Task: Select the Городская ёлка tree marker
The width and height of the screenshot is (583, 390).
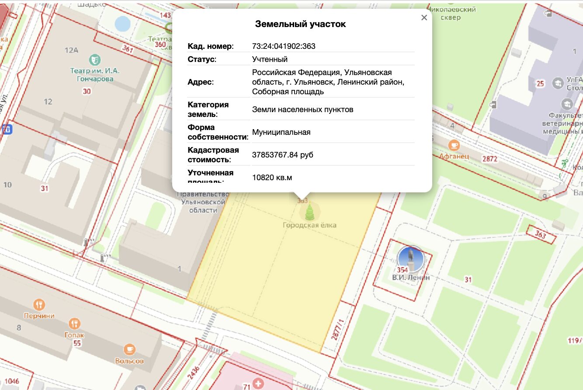Action: click(x=309, y=213)
